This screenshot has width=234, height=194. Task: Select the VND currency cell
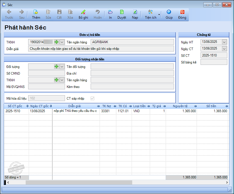(141, 111)
